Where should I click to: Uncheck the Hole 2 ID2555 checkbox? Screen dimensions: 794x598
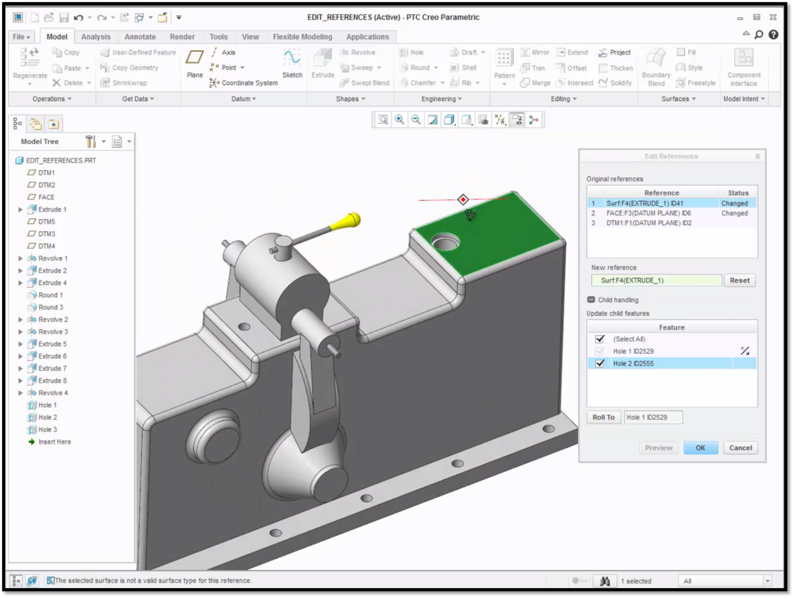point(600,363)
